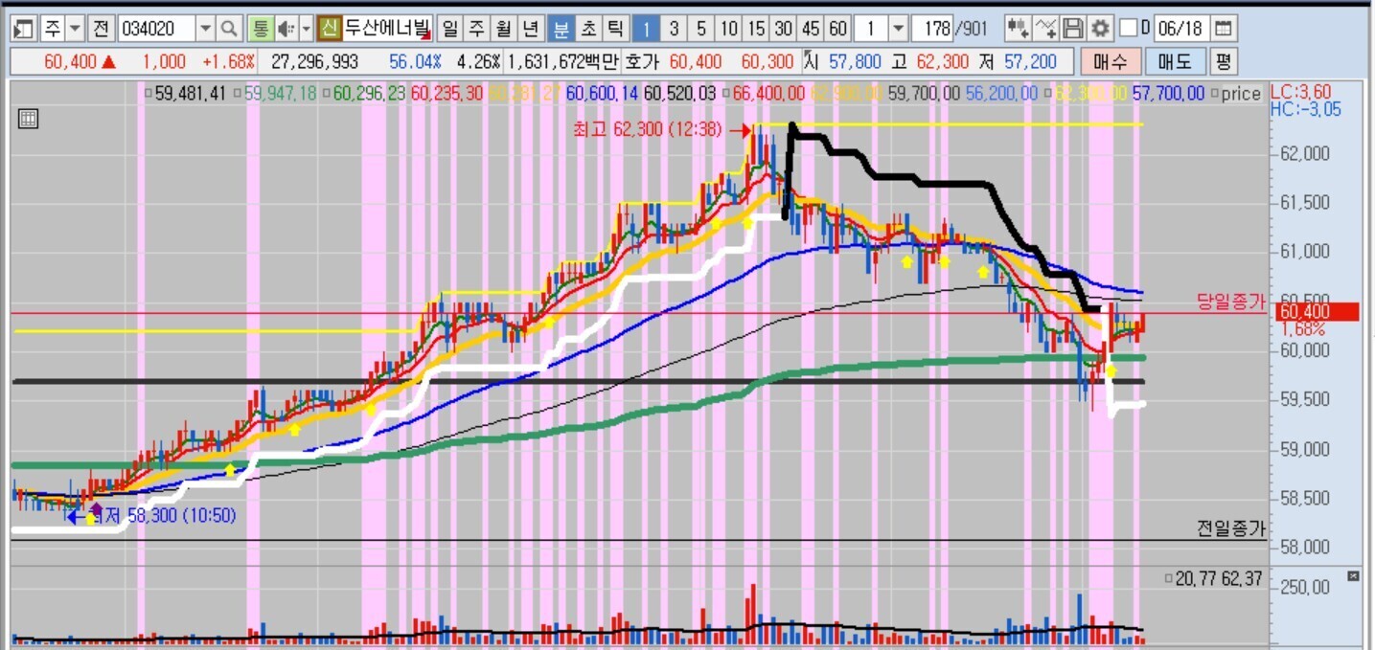Select 년 yearly chart period
This screenshot has width=1375, height=650.
click(x=532, y=28)
